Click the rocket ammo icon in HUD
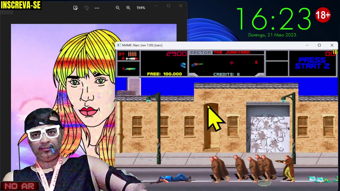Screen dimensions: 340x191 coord(132,58)
